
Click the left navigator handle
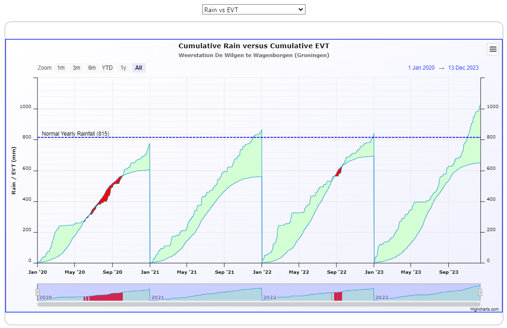click(x=37, y=292)
